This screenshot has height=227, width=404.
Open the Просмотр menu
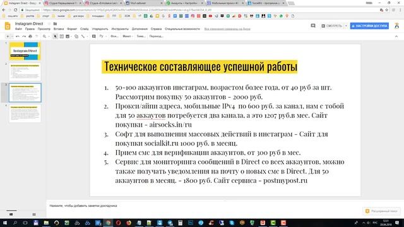pyautogui.click(x=44, y=29)
